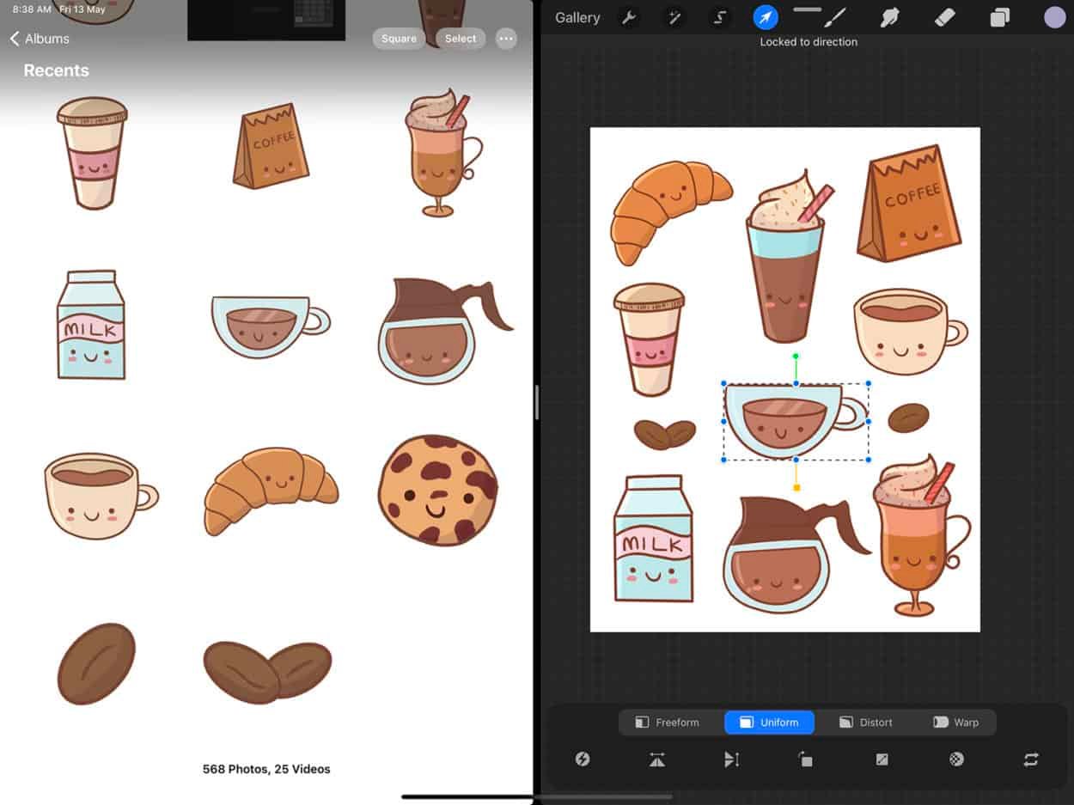Image resolution: width=1074 pixels, height=805 pixels.
Task: Choose the Brush tool
Action: click(x=835, y=18)
